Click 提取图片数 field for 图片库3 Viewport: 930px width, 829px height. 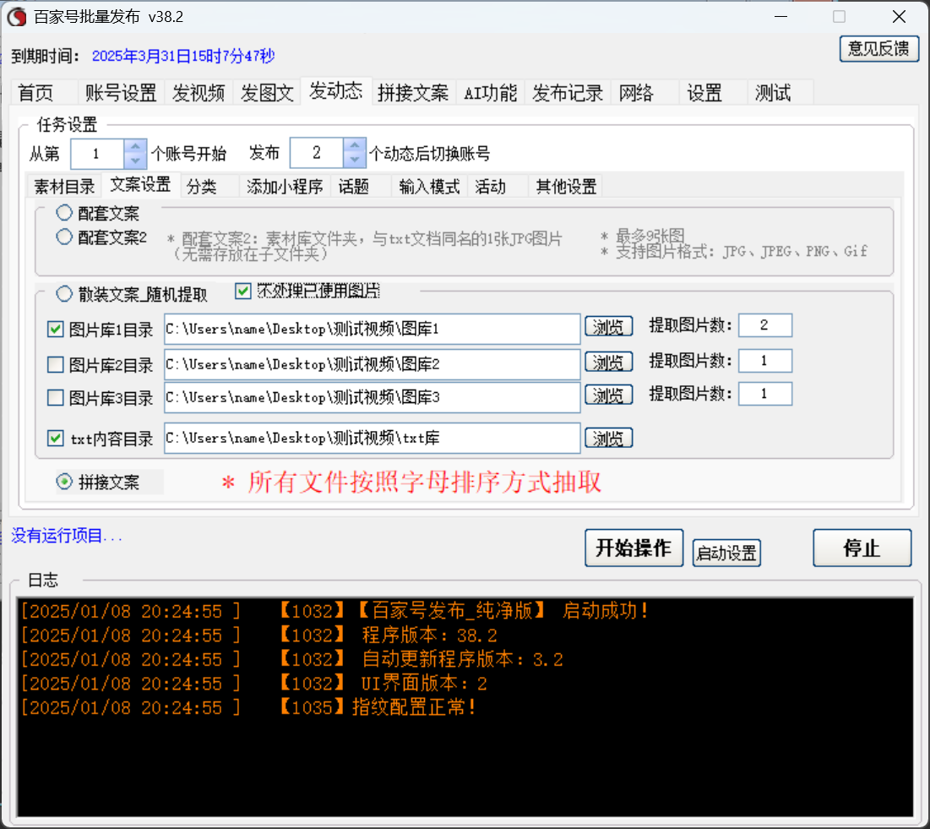pos(765,394)
